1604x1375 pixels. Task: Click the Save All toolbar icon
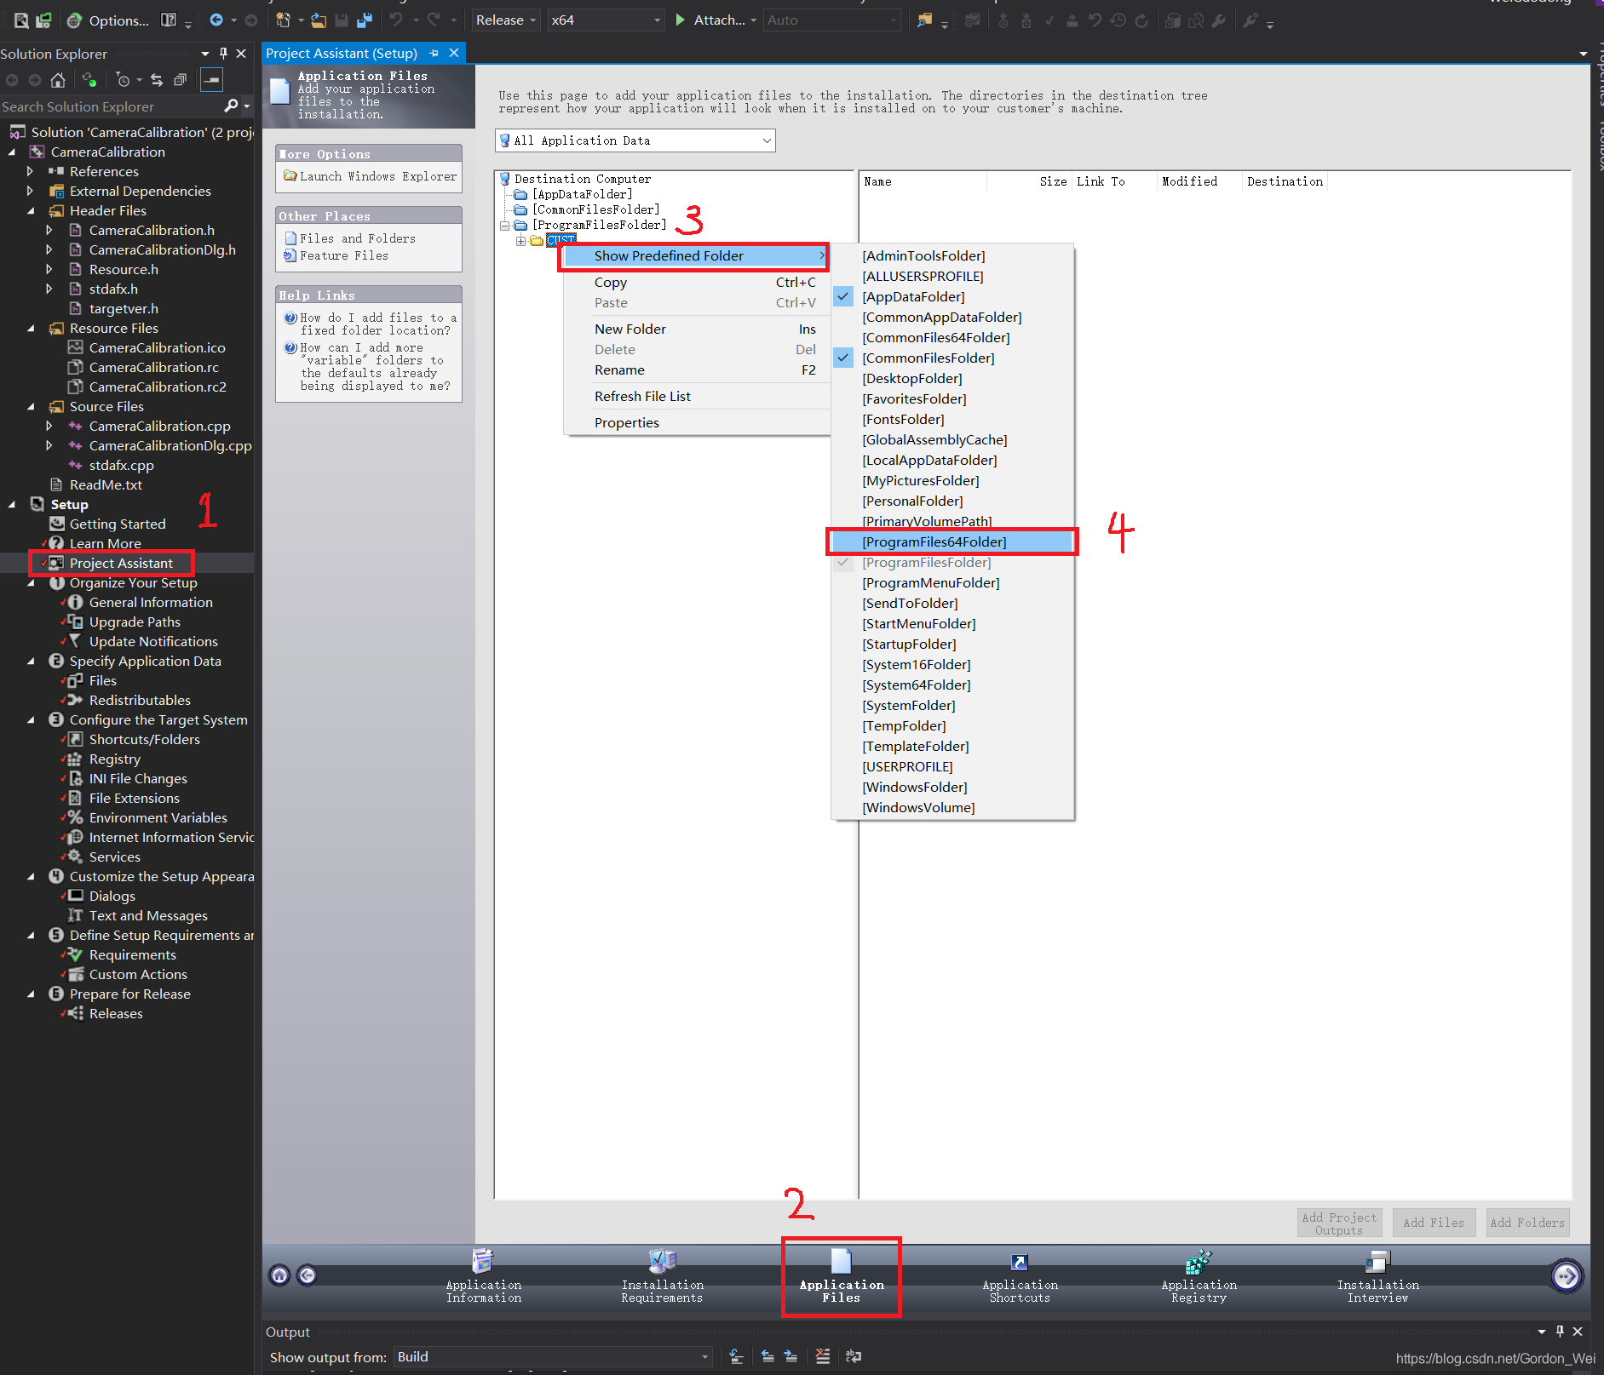pos(365,20)
